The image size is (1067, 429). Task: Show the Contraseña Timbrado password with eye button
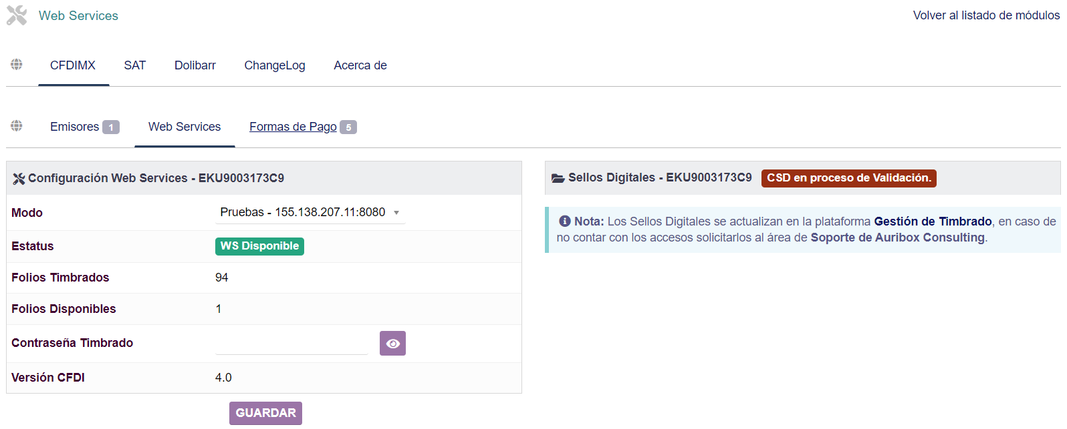click(392, 344)
